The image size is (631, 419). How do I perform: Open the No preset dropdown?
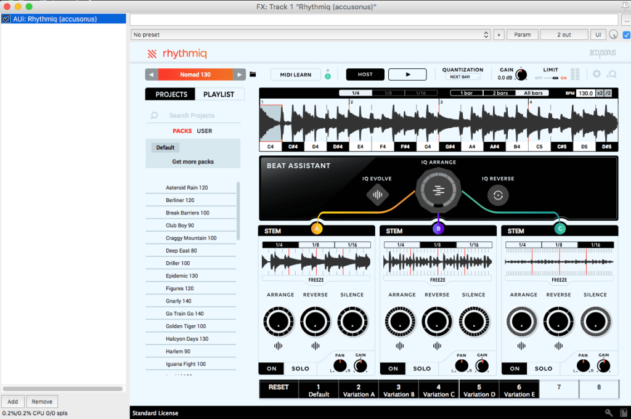311,35
